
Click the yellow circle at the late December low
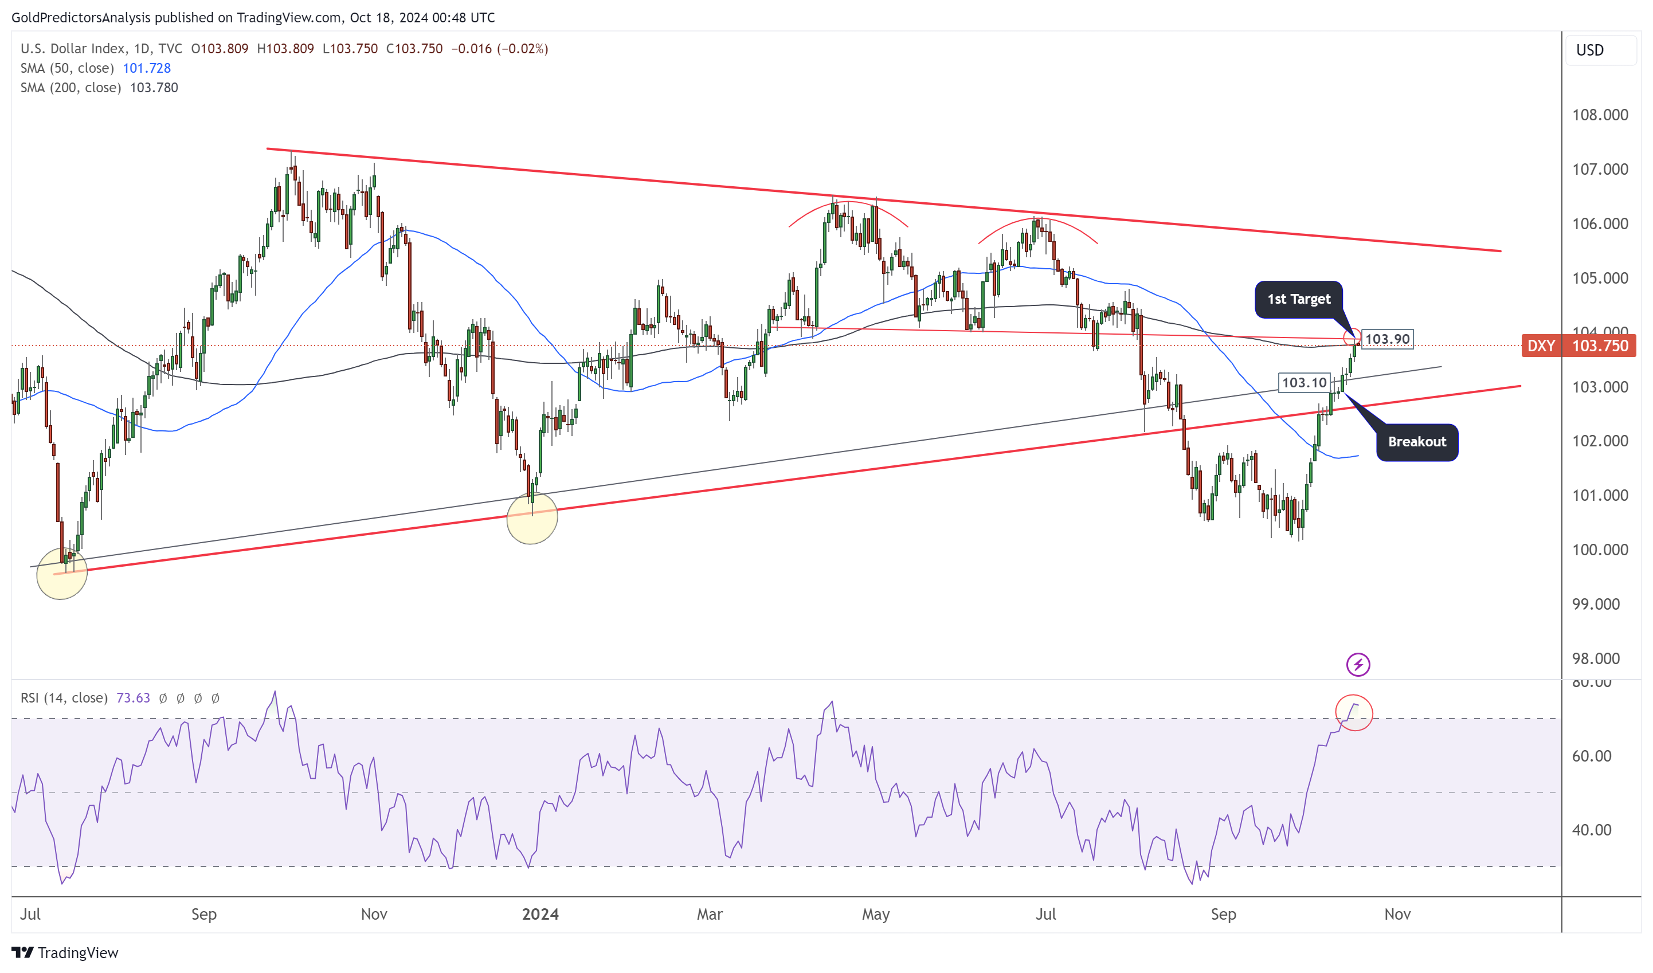click(x=532, y=518)
